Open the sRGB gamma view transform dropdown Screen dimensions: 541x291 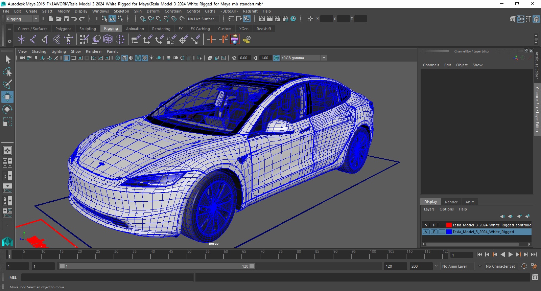tap(304, 58)
